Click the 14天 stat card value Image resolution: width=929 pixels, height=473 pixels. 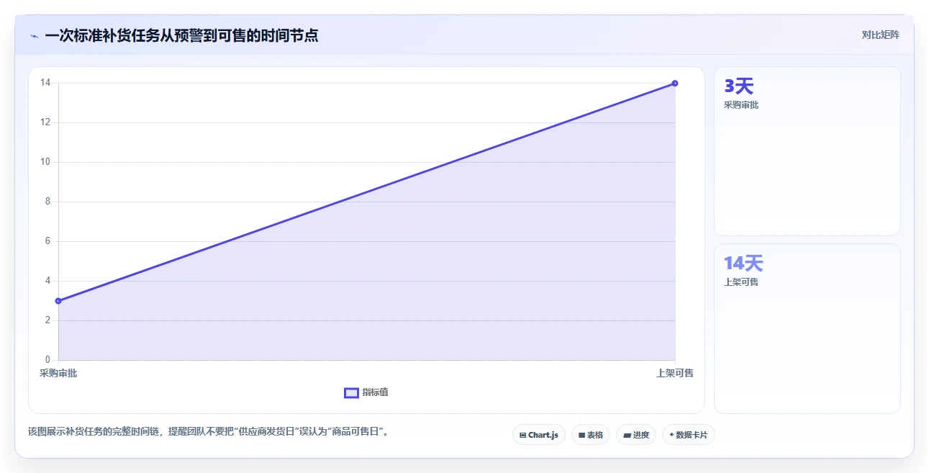pyautogui.click(x=743, y=263)
